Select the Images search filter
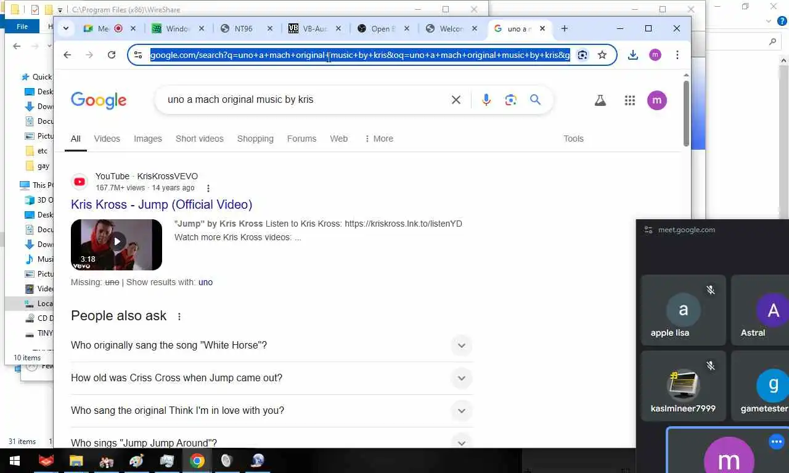The height and width of the screenshot is (473, 789). [x=148, y=139]
